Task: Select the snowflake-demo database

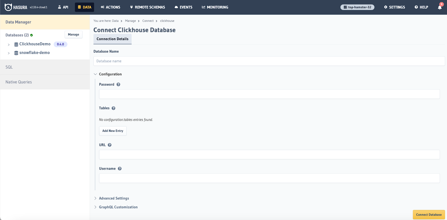Action: [x=35, y=53]
